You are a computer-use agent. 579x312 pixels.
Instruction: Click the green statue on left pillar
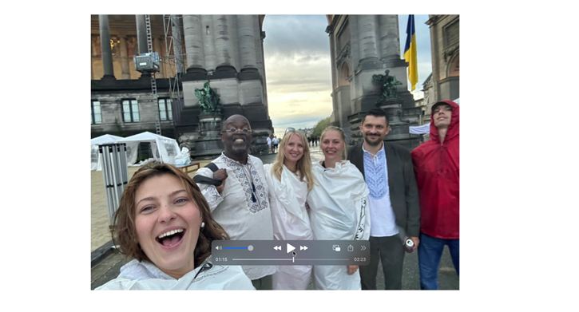pyautogui.click(x=207, y=97)
